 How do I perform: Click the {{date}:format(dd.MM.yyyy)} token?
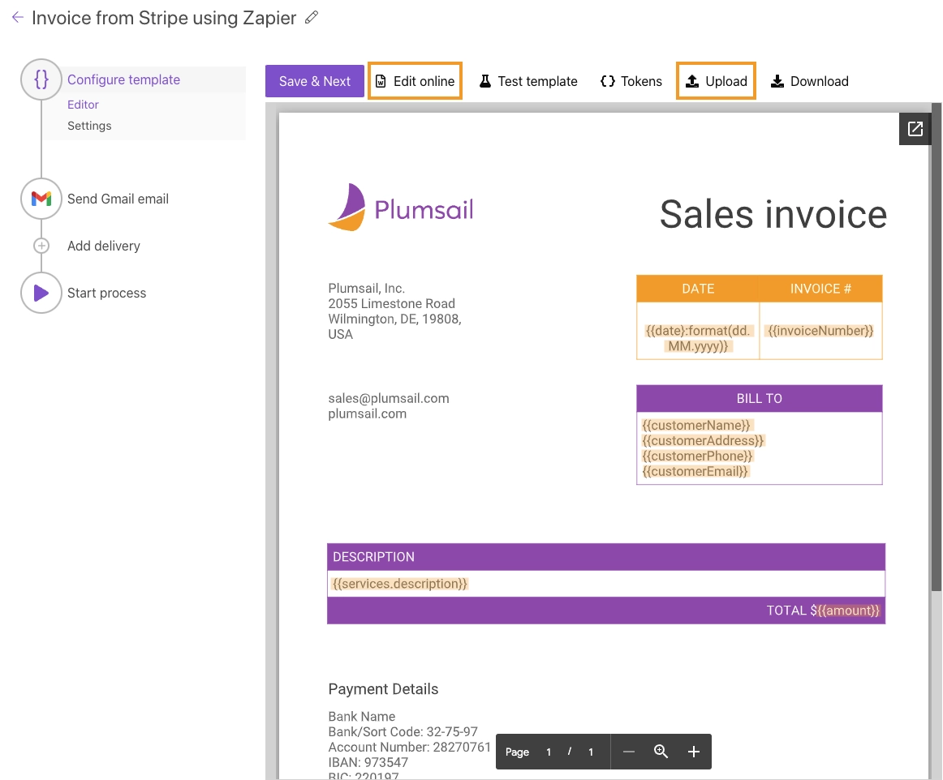(698, 338)
